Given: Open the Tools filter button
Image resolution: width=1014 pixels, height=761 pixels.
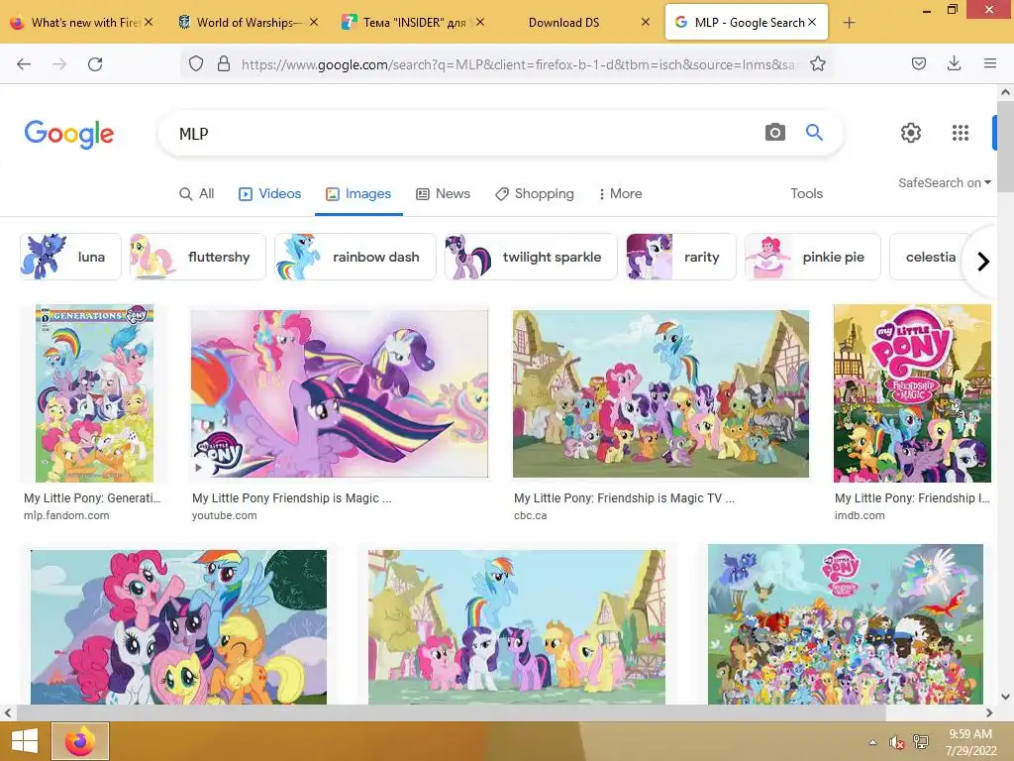Looking at the screenshot, I should [x=806, y=193].
